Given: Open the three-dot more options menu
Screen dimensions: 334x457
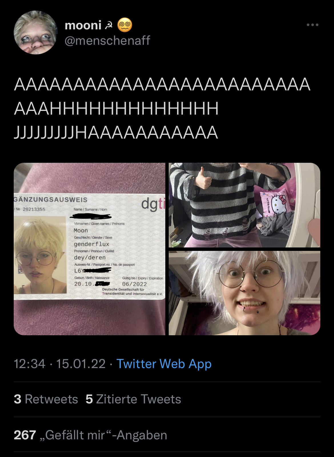Looking at the screenshot, I should [312, 25].
